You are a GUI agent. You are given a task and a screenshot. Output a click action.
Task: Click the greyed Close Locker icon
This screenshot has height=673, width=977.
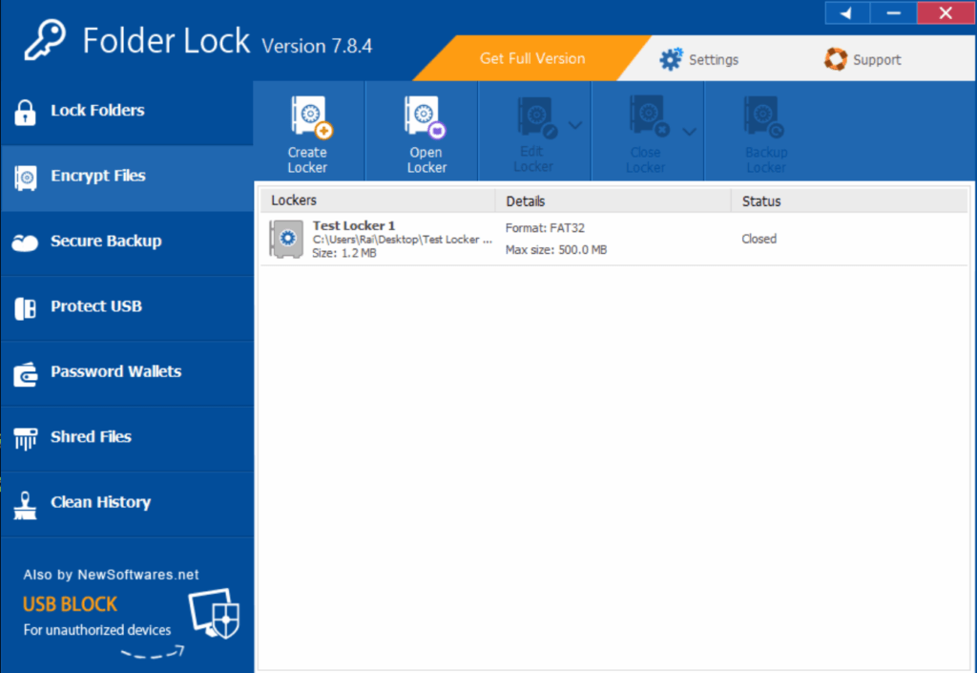(650, 116)
